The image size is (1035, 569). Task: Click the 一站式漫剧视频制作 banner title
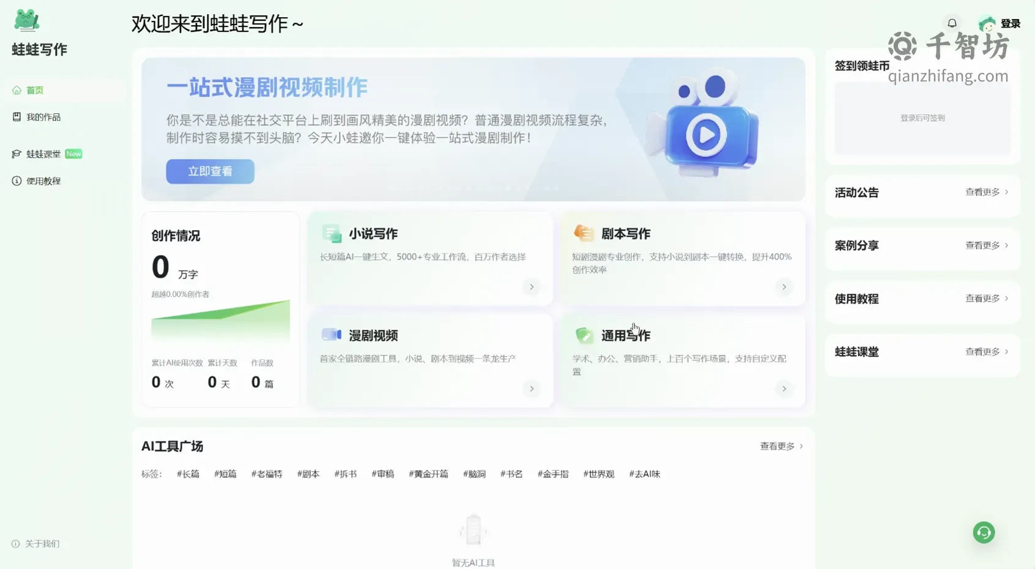(x=267, y=87)
